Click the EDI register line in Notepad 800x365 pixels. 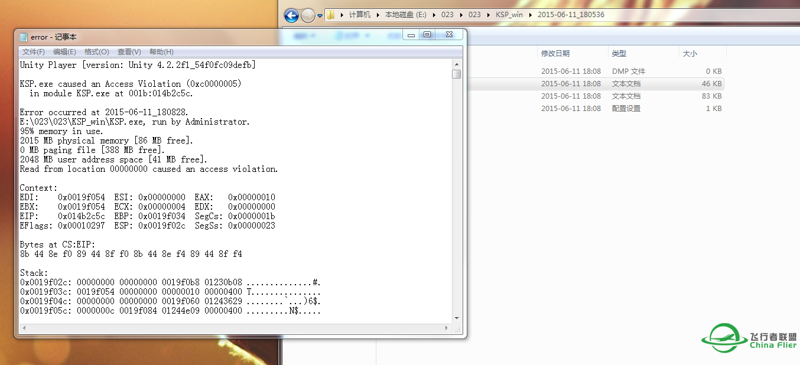click(147, 197)
